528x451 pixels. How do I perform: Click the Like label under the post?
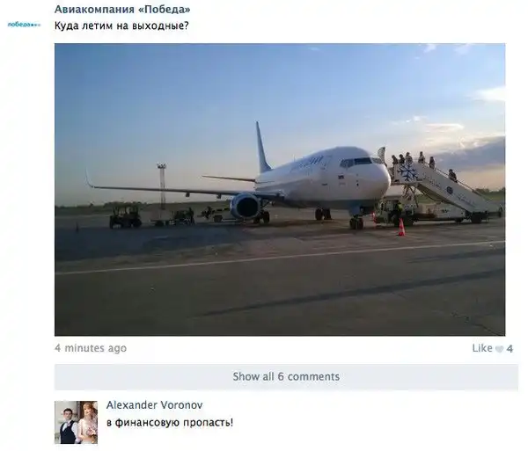482,348
